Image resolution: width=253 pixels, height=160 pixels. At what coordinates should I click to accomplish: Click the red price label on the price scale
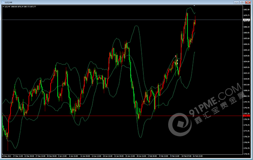(246, 116)
